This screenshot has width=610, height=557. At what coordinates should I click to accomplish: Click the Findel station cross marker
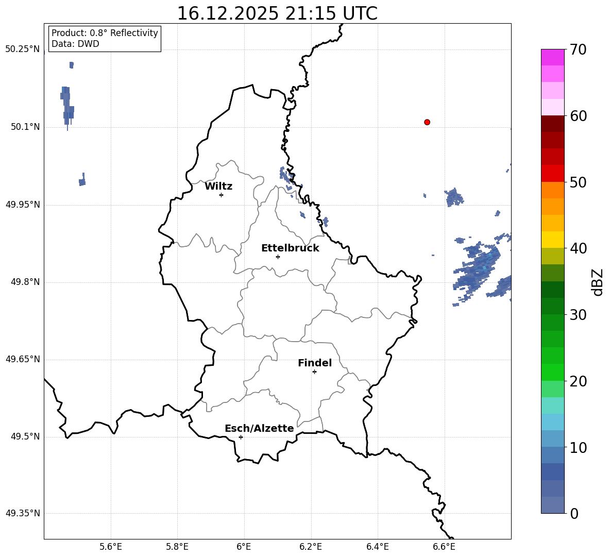[314, 372]
